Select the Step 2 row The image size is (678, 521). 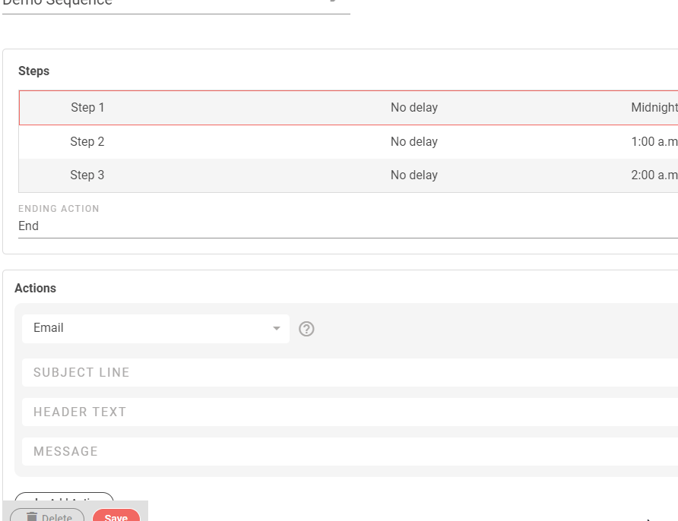87,142
